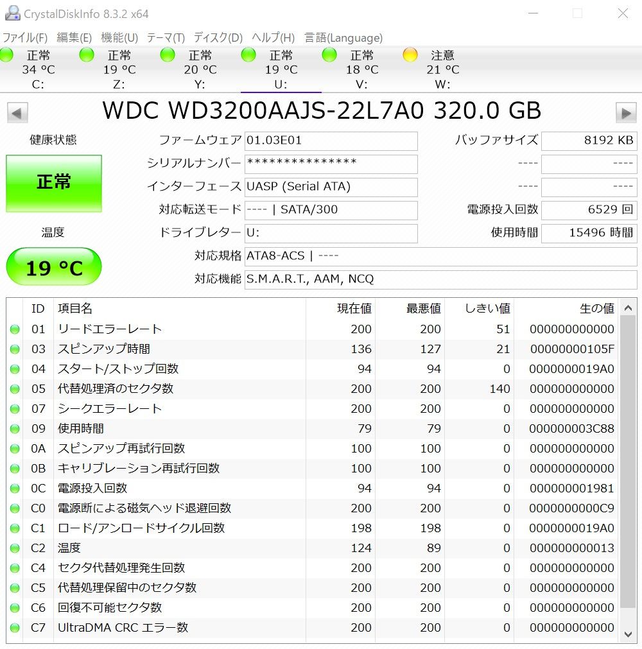This screenshot has width=642, height=649.
Task: Click the CrystalDiskInfo app icon in title bar
Action: [x=12, y=13]
